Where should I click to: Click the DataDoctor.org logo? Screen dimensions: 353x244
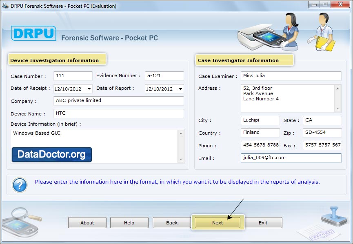coord(51,155)
